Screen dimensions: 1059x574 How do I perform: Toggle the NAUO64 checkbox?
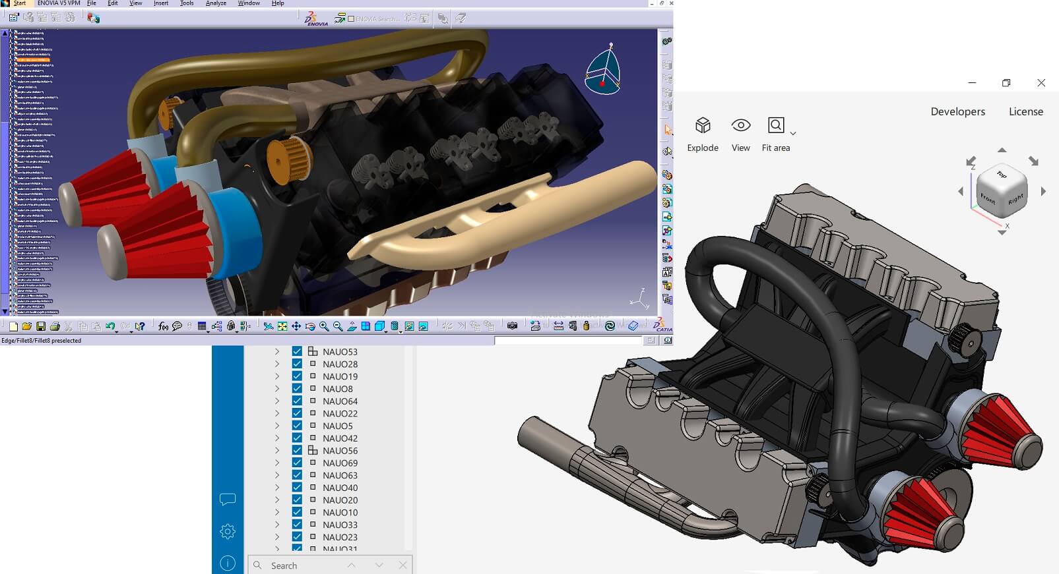point(297,401)
